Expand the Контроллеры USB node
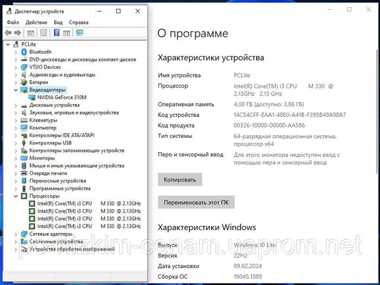The width and height of the screenshot is (380, 285). click(x=15, y=144)
